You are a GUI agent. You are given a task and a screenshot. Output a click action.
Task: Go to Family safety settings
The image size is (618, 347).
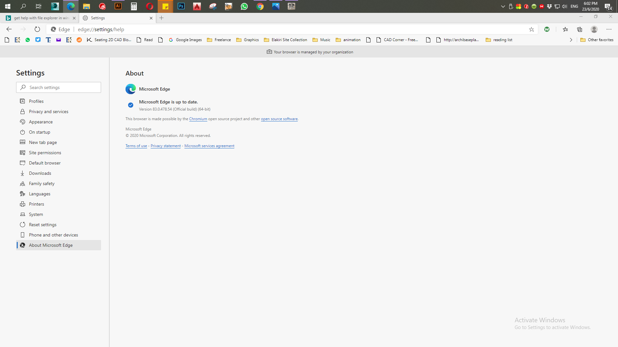[59, 183]
